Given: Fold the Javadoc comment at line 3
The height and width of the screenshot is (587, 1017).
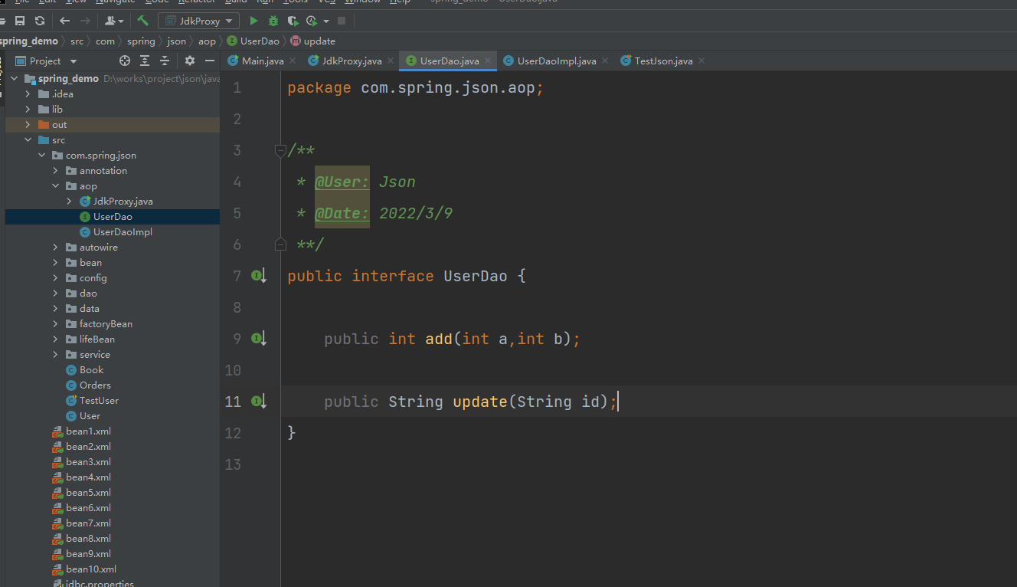Looking at the screenshot, I should point(280,150).
